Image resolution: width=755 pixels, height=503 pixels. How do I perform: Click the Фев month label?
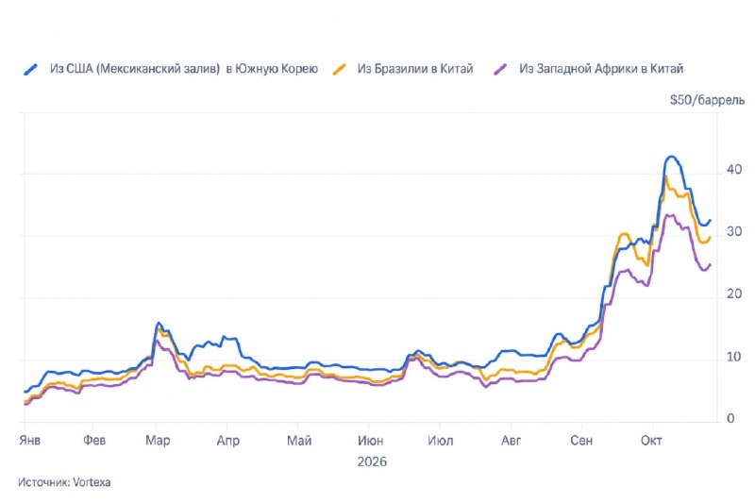tap(94, 441)
